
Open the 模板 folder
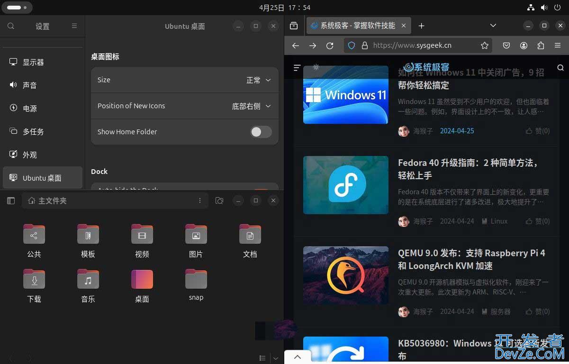(88, 241)
